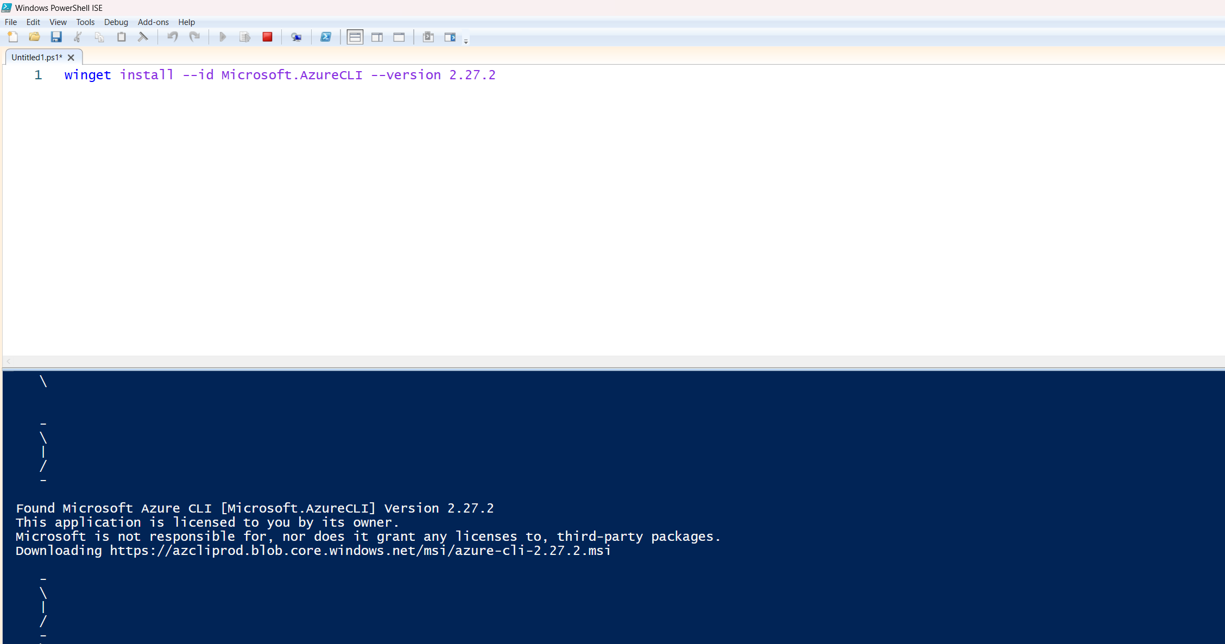Click the New Script icon
The width and height of the screenshot is (1225, 644).
click(12, 37)
